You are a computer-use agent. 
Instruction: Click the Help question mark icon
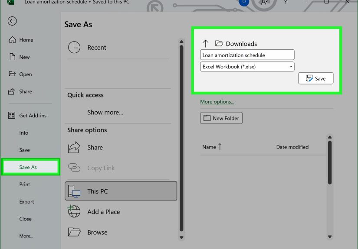(x=285, y=2)
